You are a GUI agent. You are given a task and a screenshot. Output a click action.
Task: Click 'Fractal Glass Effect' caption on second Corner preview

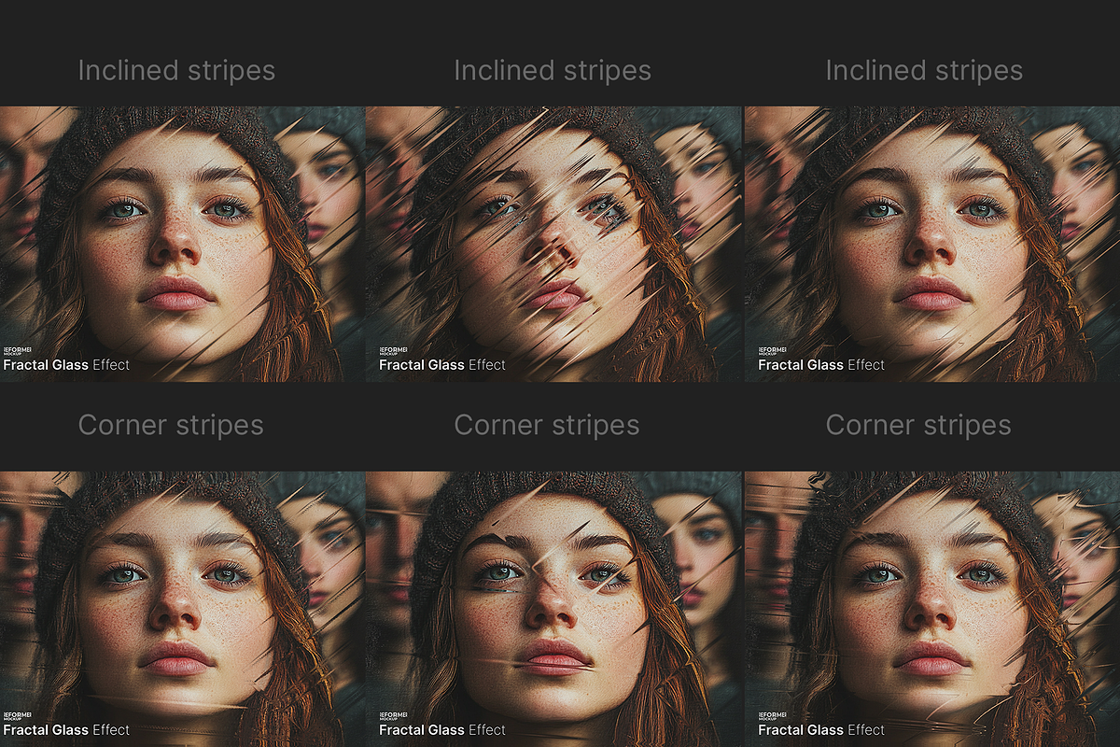pyautogui.click(x=442, y=730)
